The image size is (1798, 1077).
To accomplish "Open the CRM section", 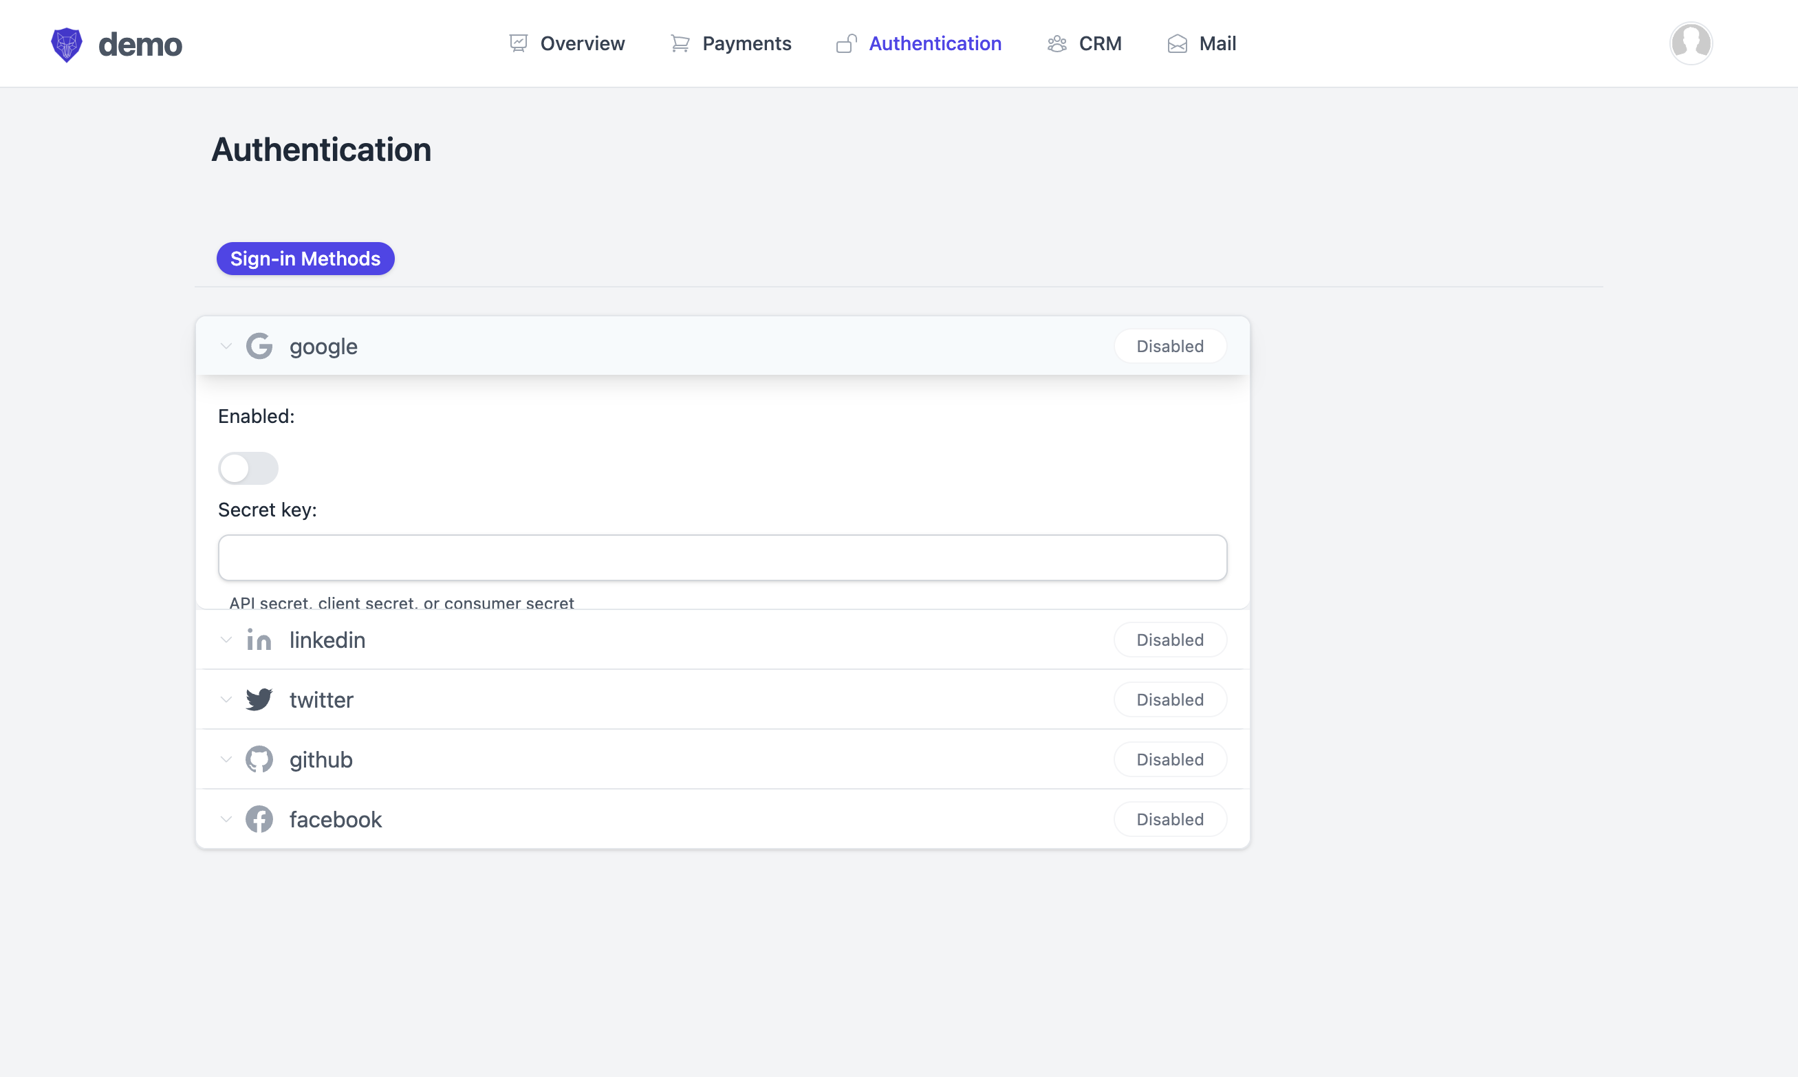I will tap(1085, 43).
